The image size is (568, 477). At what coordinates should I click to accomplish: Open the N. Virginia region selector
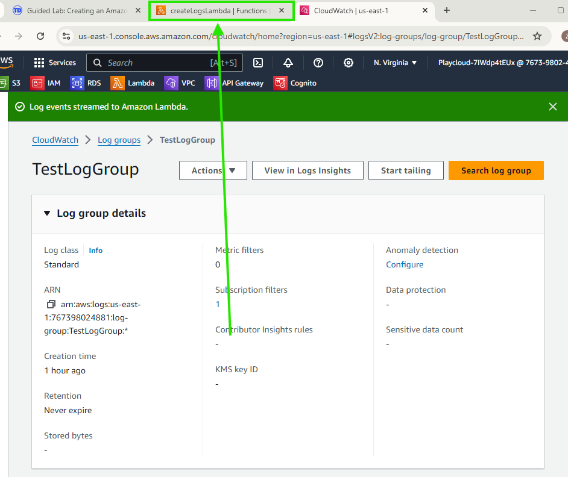pyautogui.click(x=395, y=63)
